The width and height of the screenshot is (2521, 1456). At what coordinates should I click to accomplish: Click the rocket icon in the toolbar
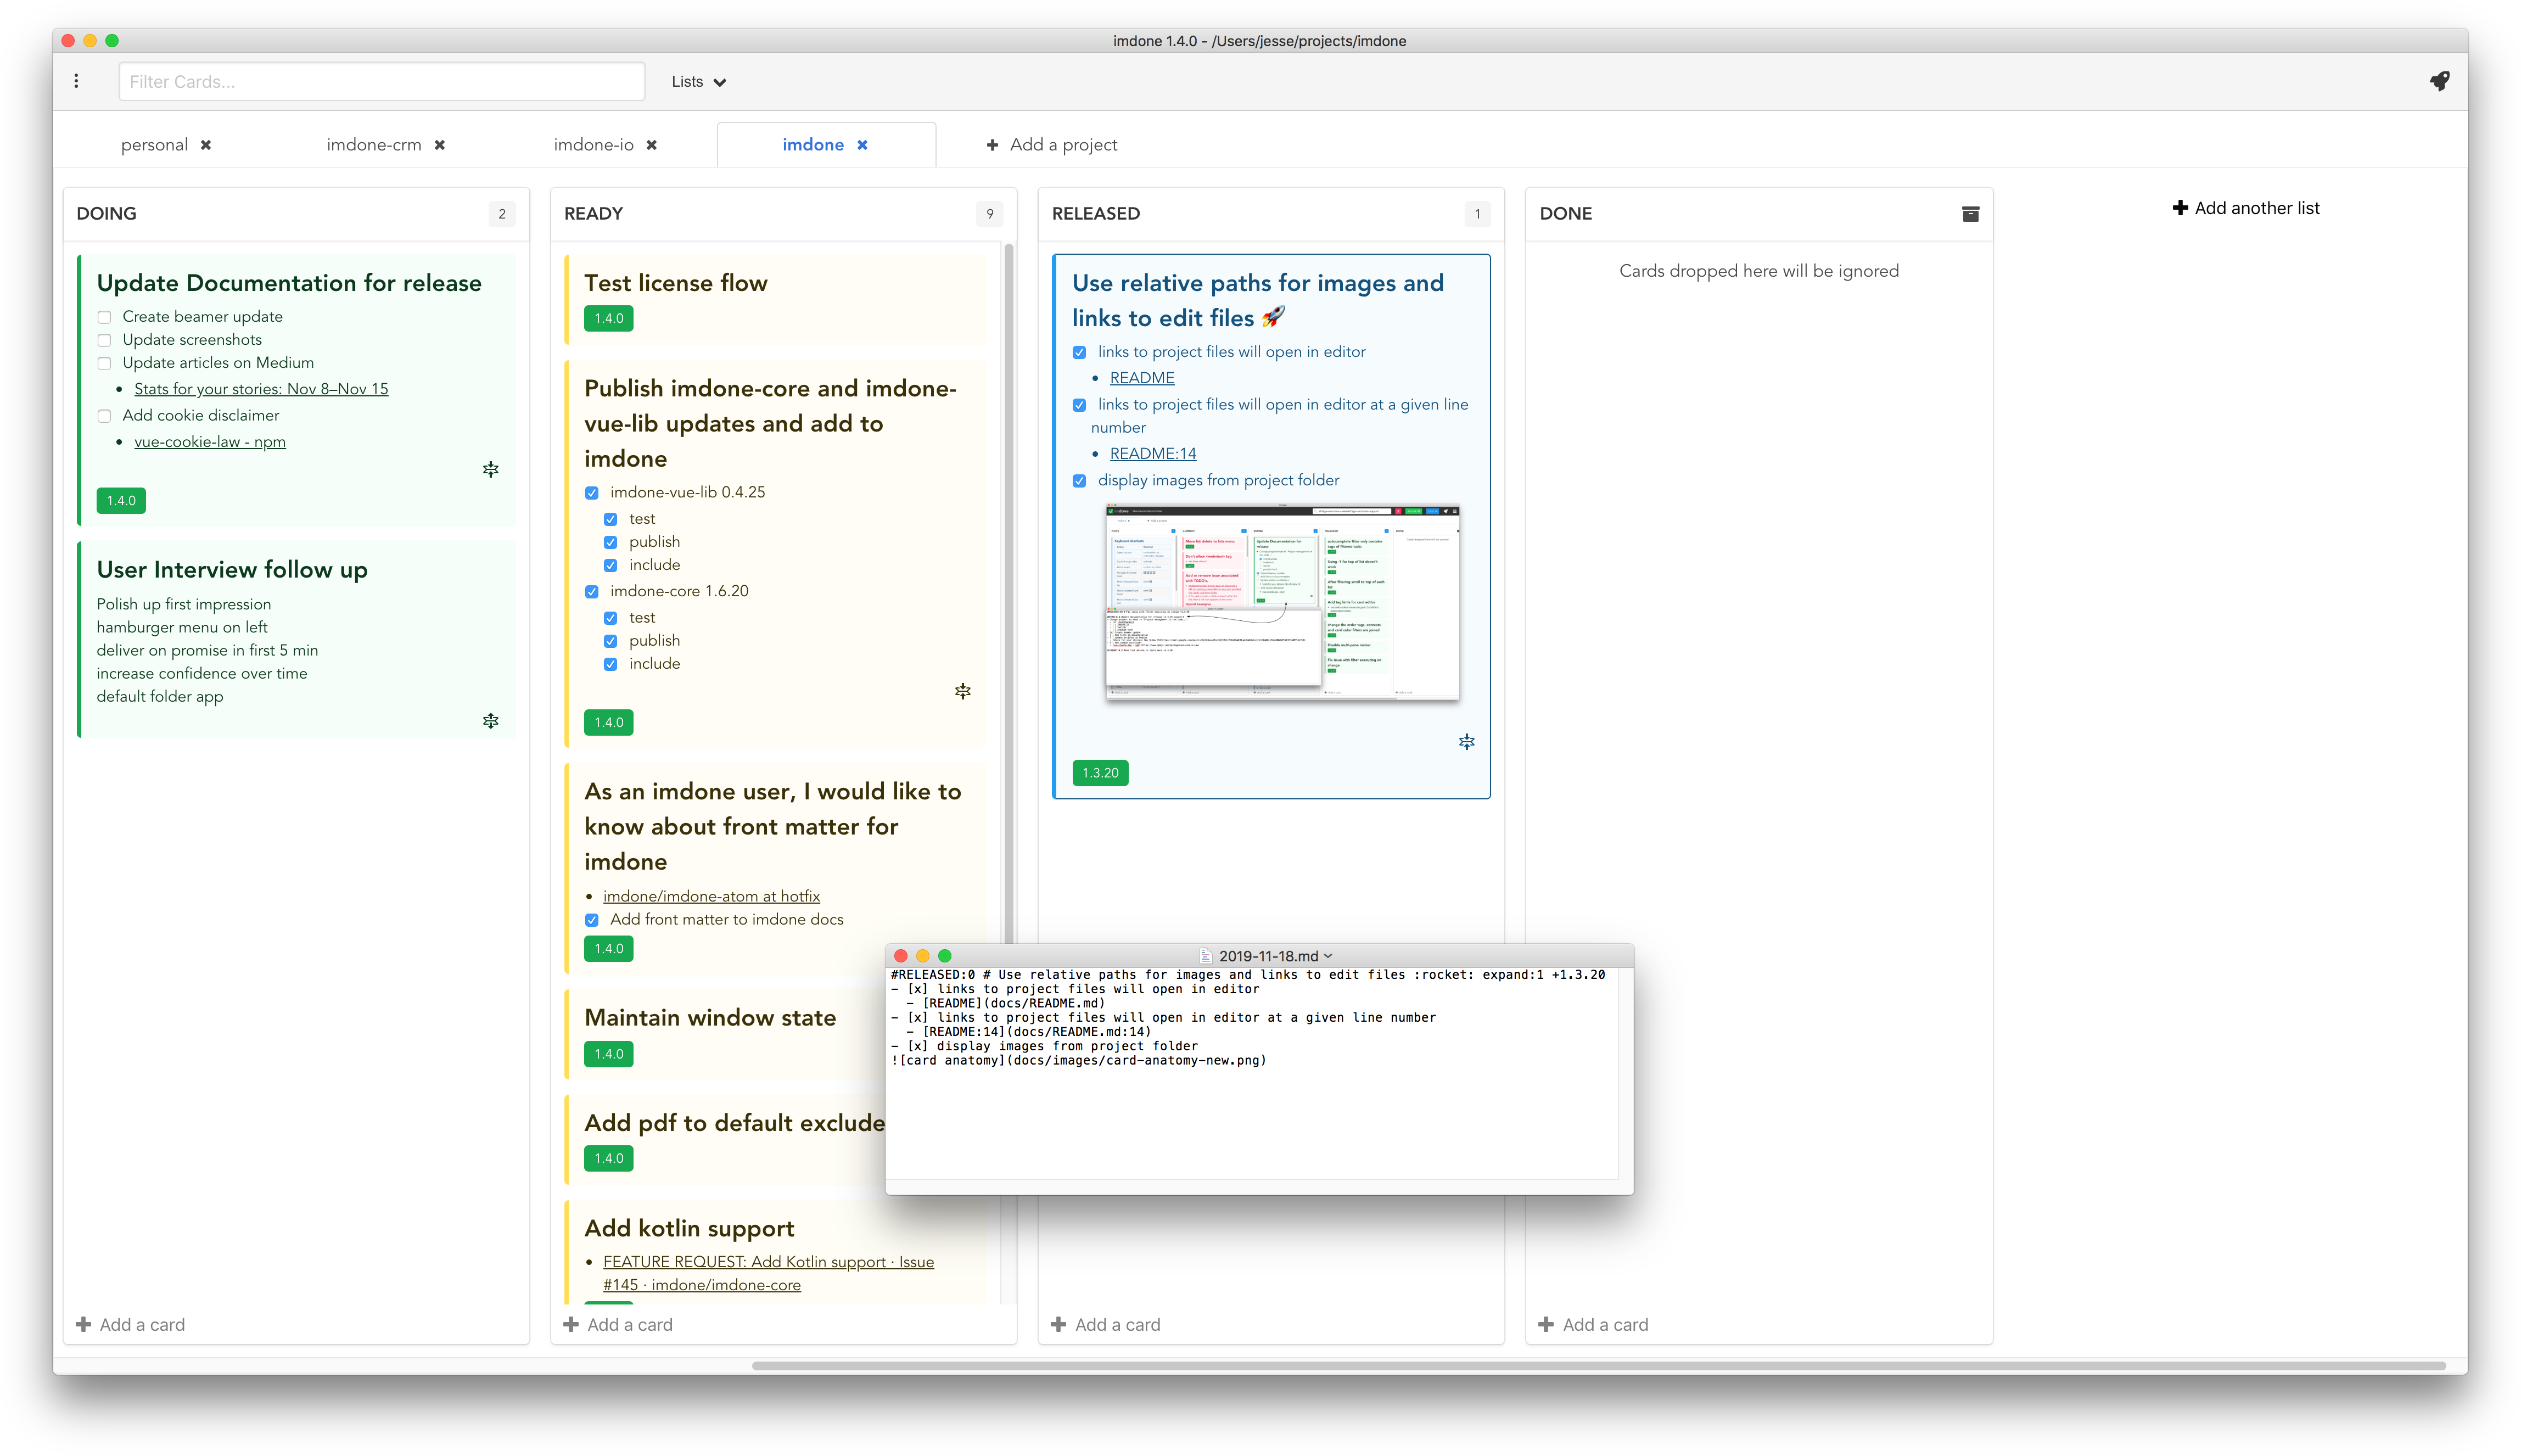point(2439,81)
